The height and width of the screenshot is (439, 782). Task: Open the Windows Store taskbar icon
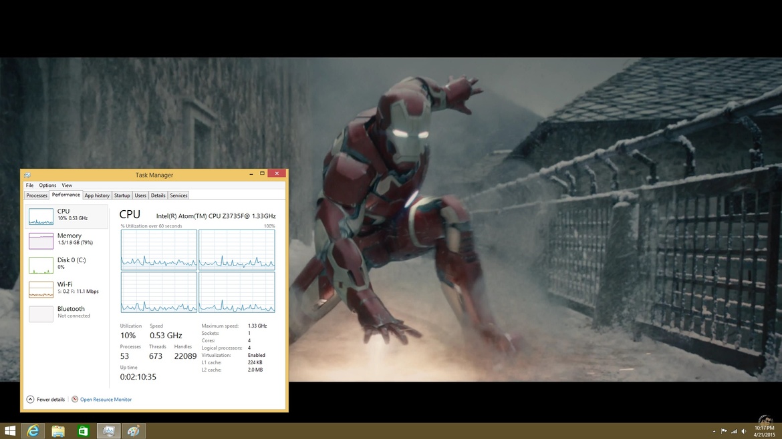[83, 431]
